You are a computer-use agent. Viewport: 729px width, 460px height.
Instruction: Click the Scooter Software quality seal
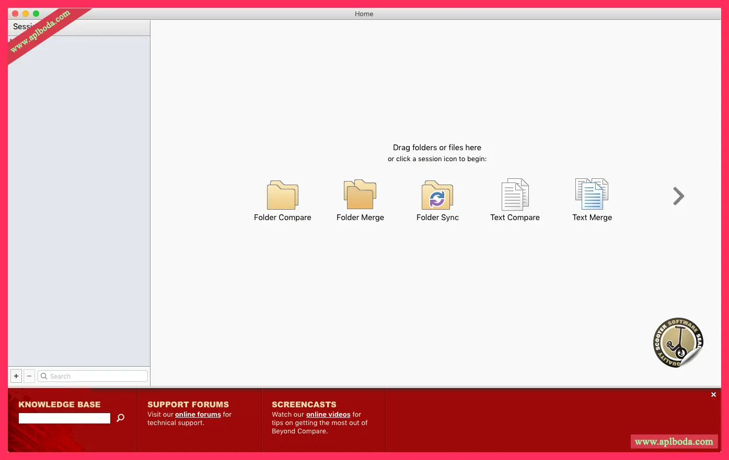coord(678,343)
